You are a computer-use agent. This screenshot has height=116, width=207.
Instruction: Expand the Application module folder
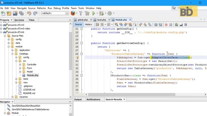click(13, 50)
